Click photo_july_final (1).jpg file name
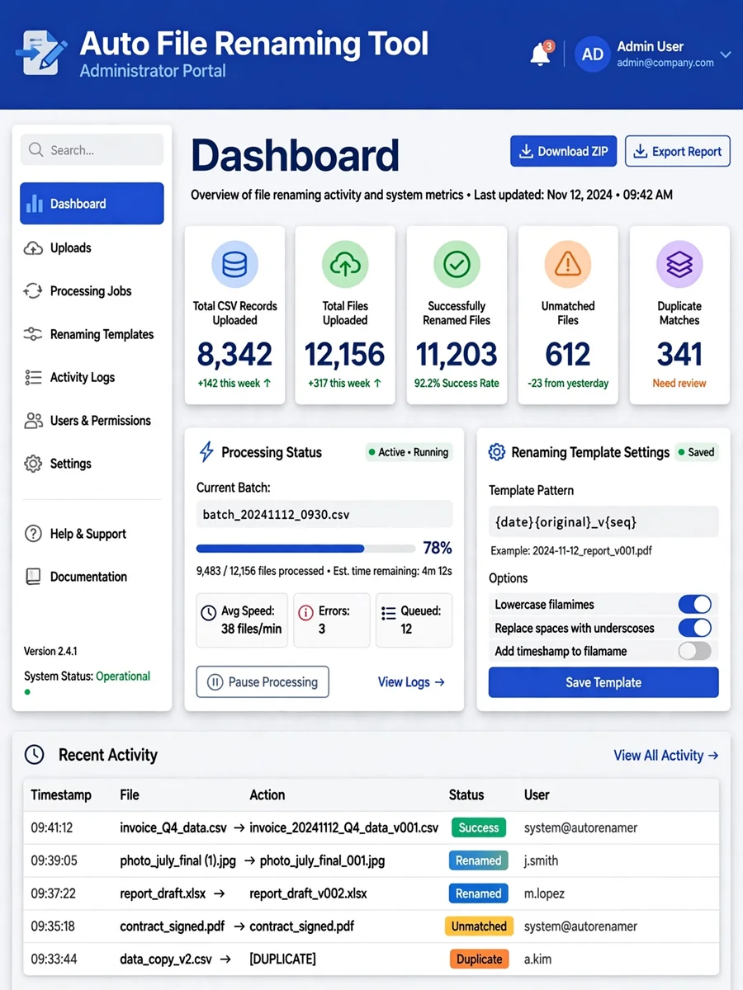The height and width of the screenshot is (990, 743). (x=177, y=860)
